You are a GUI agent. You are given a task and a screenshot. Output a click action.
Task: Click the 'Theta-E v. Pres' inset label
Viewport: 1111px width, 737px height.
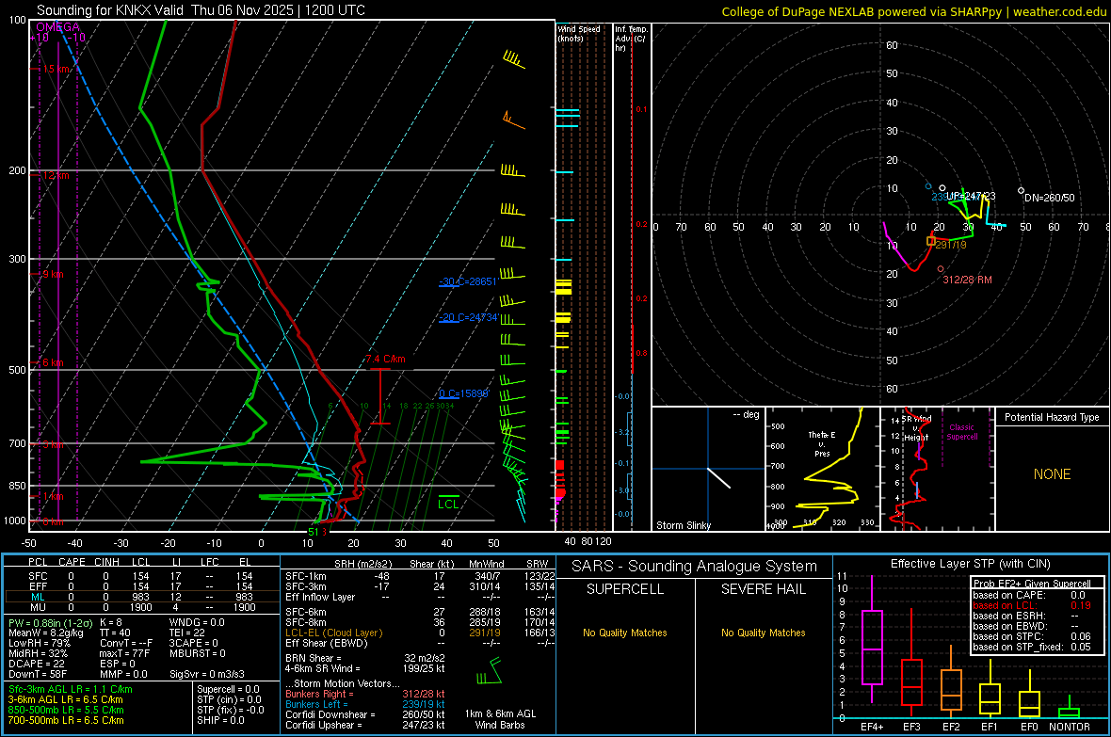click(x=822, y=443)
